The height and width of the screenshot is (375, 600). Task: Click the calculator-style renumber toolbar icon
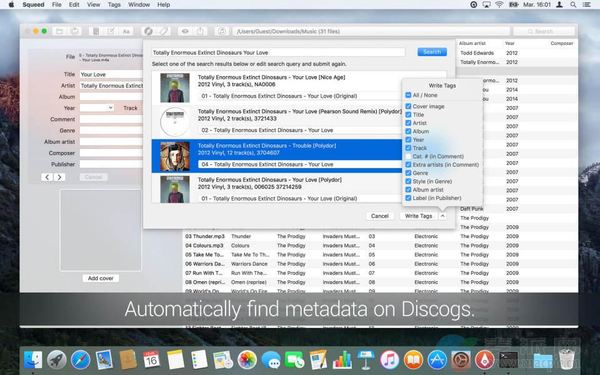tap(96, 31)
